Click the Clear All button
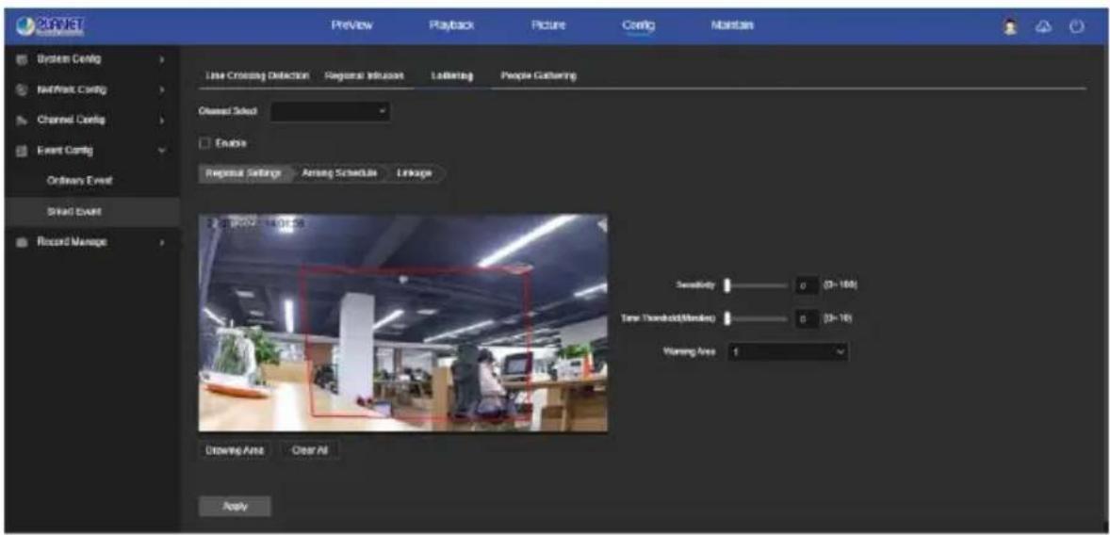The height and width of the screenshot is (535, 1110). click(309, 450)
